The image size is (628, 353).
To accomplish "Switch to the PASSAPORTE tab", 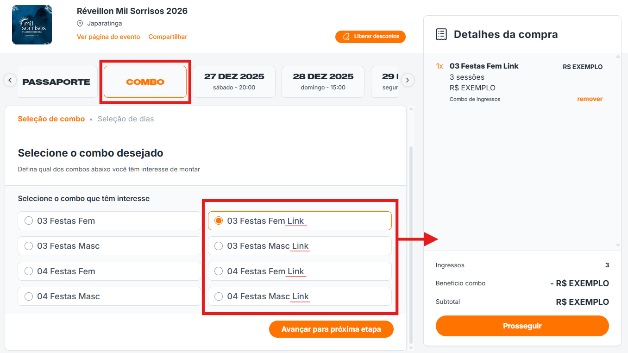I will [x=57, y=82].
